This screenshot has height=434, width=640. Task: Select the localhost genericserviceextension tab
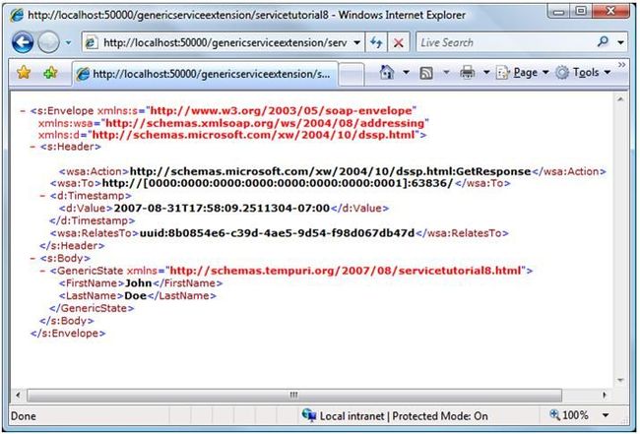click(206, 74)
